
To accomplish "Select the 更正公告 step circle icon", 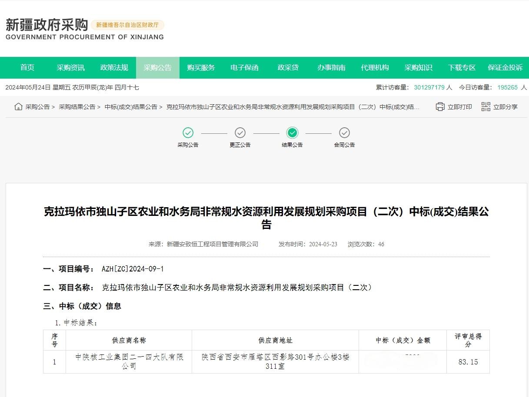I will click(240, 133).
